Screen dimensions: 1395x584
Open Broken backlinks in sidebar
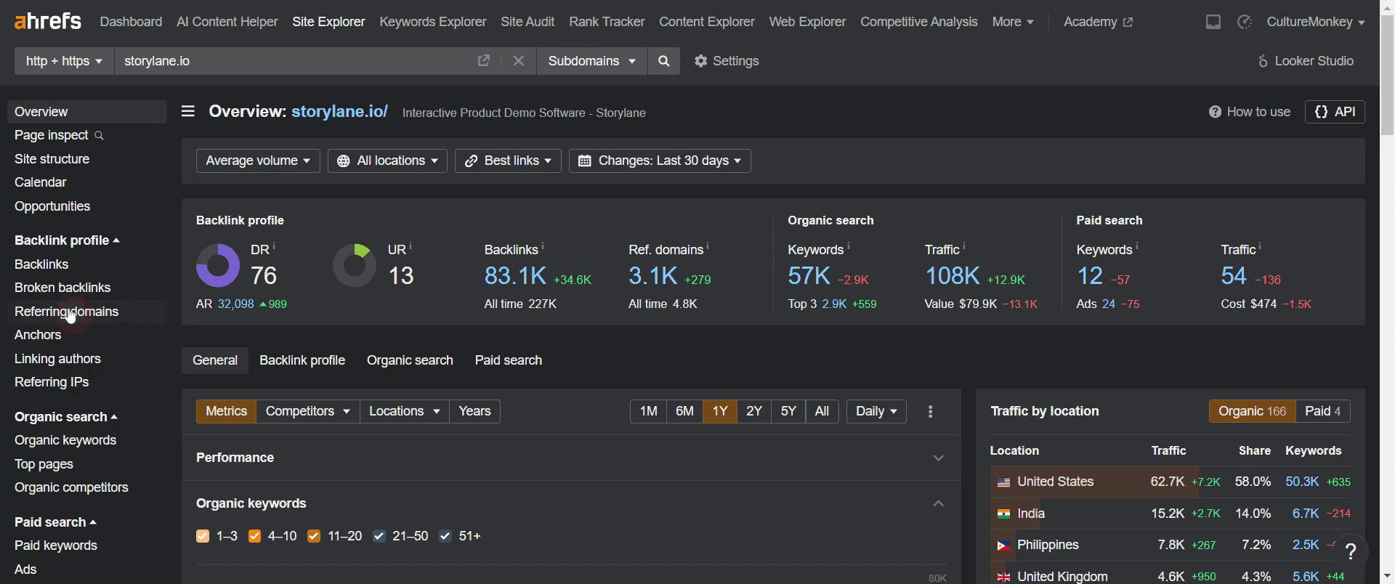(62, 288)
